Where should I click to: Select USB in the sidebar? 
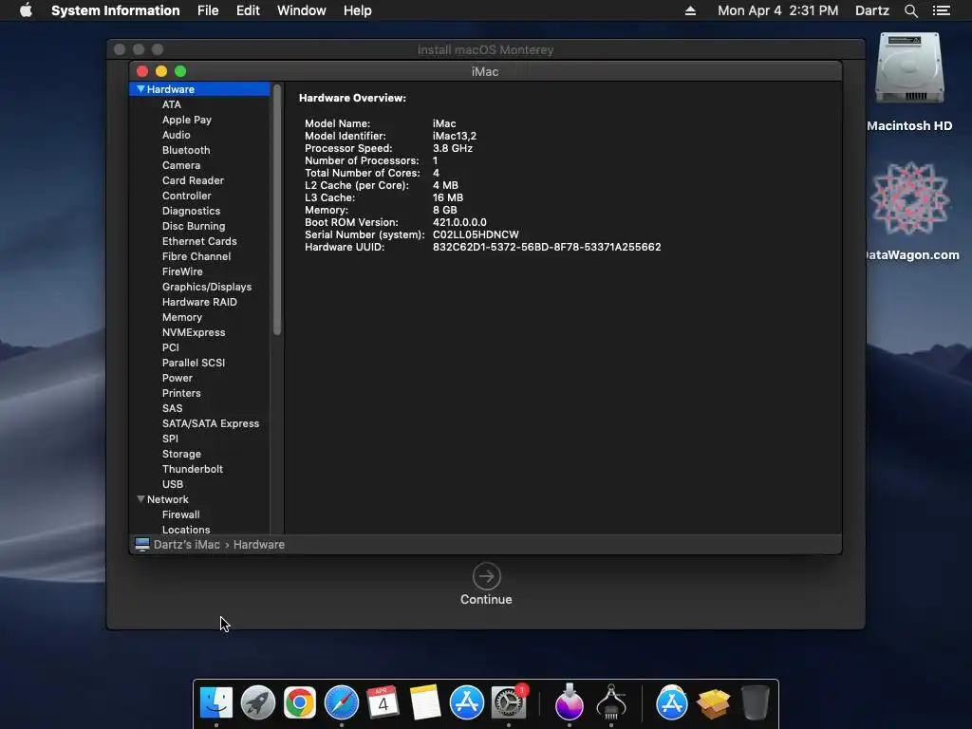coord(173,484)
